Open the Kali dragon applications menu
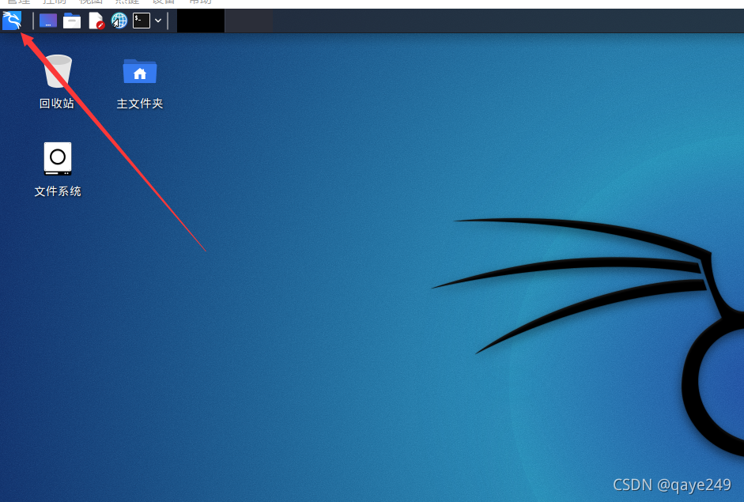This screenshot has width=744, height=502. (12, 21)
